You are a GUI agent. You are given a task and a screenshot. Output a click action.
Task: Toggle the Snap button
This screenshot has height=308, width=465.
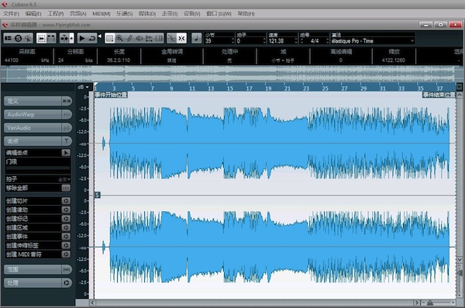click(181, 38)
